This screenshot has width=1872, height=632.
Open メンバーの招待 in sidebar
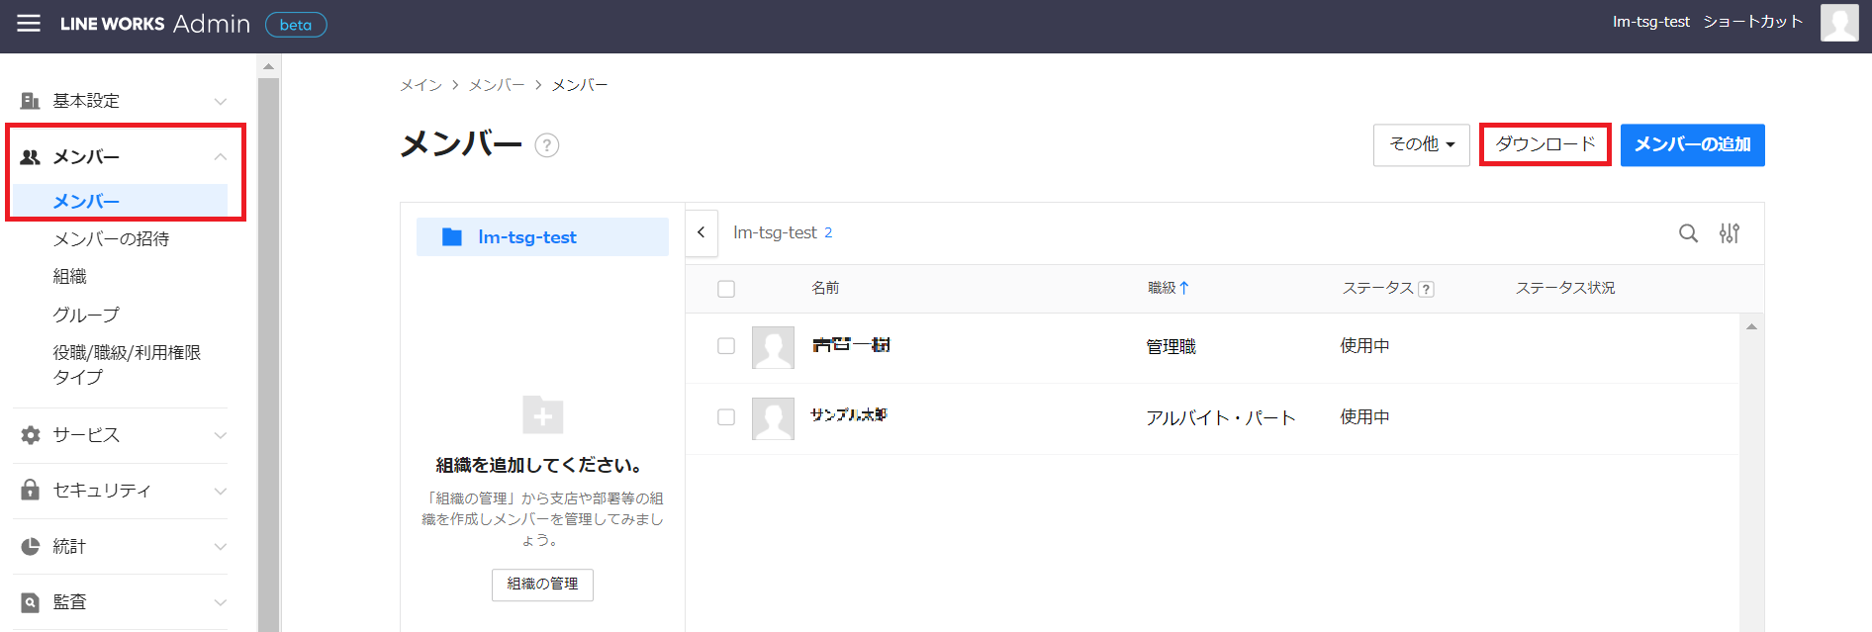(111, 239)
